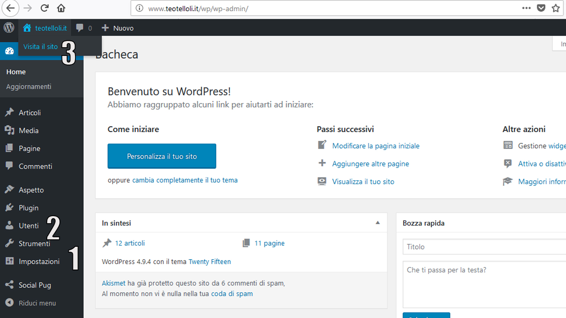Viewport: 566px width, 318px height.
Task: Open the 12 articoli link
Action: coord(130,243)
